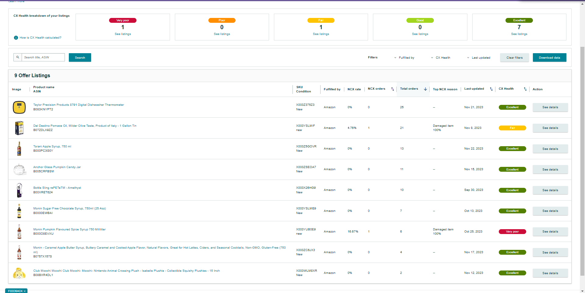This screenshot has height=293, width=585.
Task: Click Fair health badge for Del Destino
Action: (512, 128)
